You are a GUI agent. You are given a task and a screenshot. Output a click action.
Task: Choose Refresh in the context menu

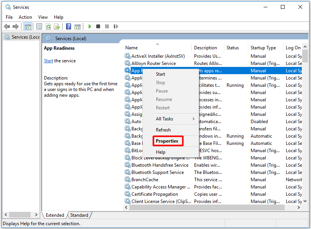click(x=170, y=130)
